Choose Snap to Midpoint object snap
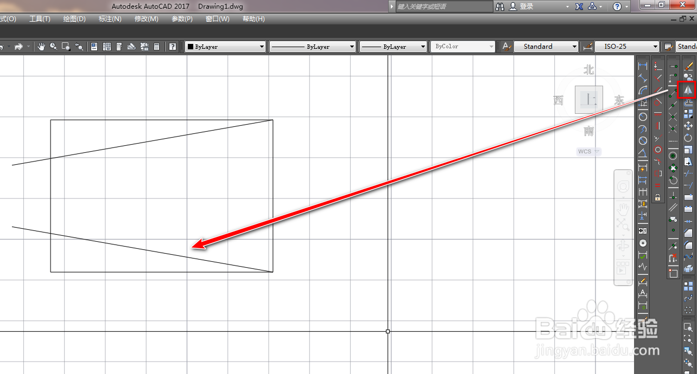This screenshot has width=697, height=374. [673, 105]
